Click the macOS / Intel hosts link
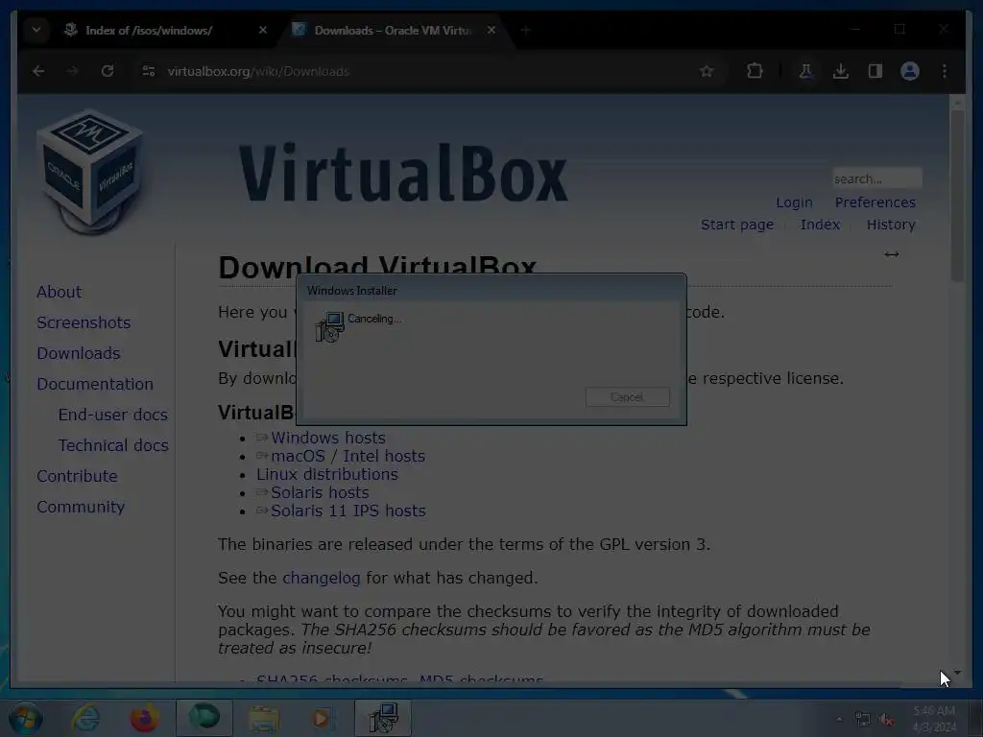983x737 pixels. [348, 456]
